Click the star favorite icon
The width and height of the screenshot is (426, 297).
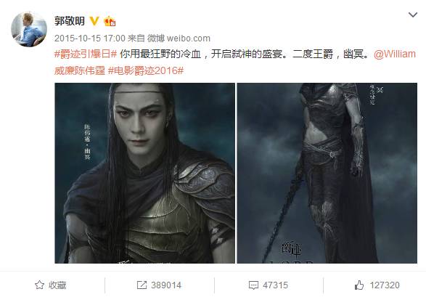tap(39, 285)
